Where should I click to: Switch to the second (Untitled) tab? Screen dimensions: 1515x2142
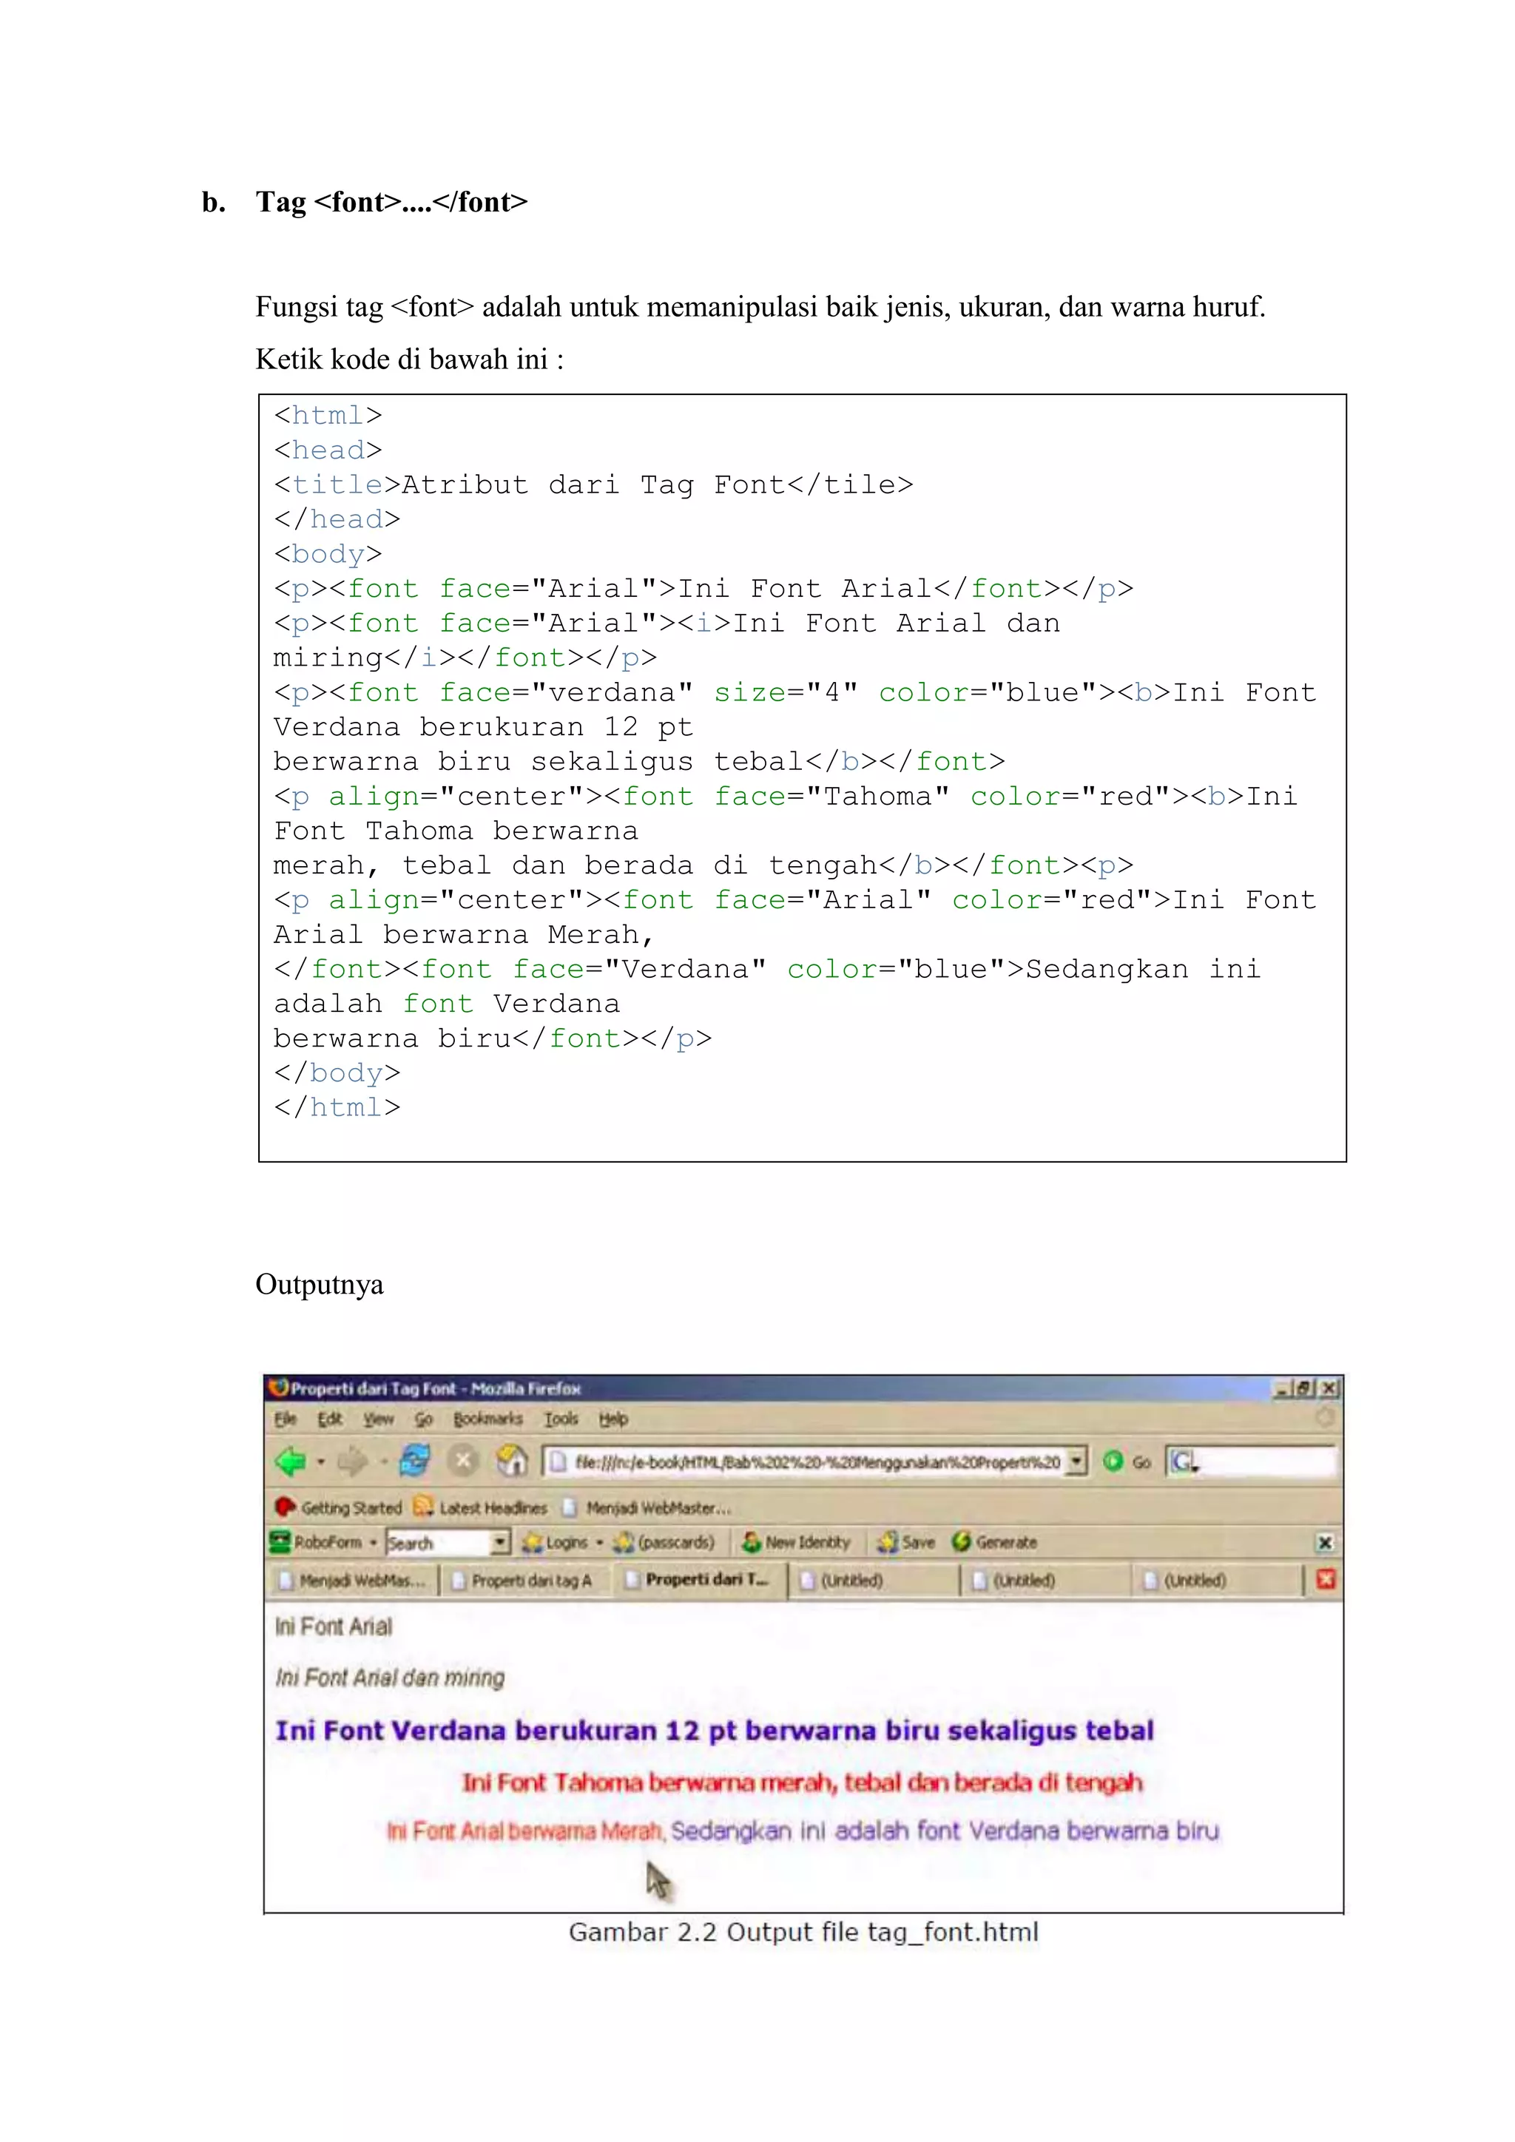[x=1046, y=1581]
